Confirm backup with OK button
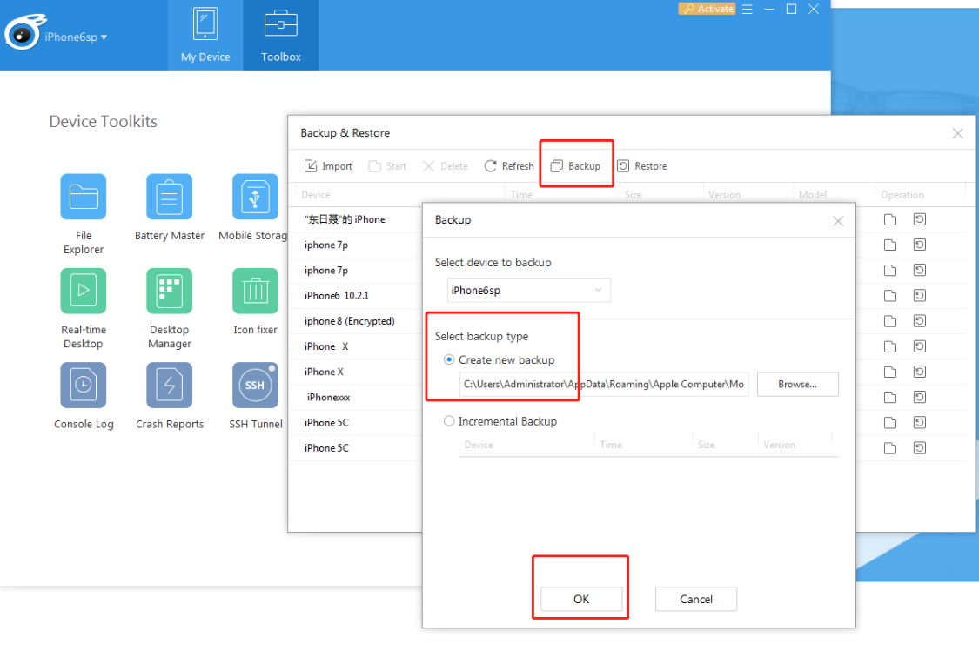 coord(581,599)
